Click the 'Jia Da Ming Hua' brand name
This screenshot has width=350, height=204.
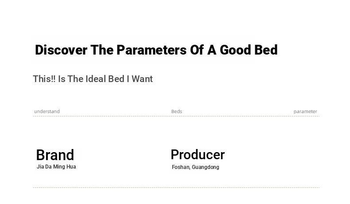56,167
